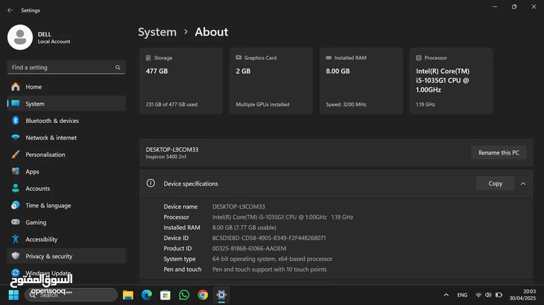
Task: Open the Apps settings page
Action: [66, 172]
